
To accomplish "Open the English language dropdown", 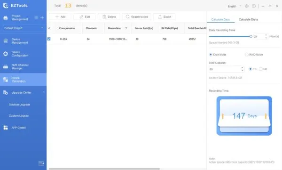I will [x=235, y=6].
